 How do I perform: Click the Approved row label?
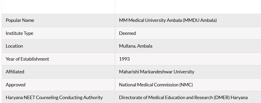pyautogui.click(x=15, y=85)
